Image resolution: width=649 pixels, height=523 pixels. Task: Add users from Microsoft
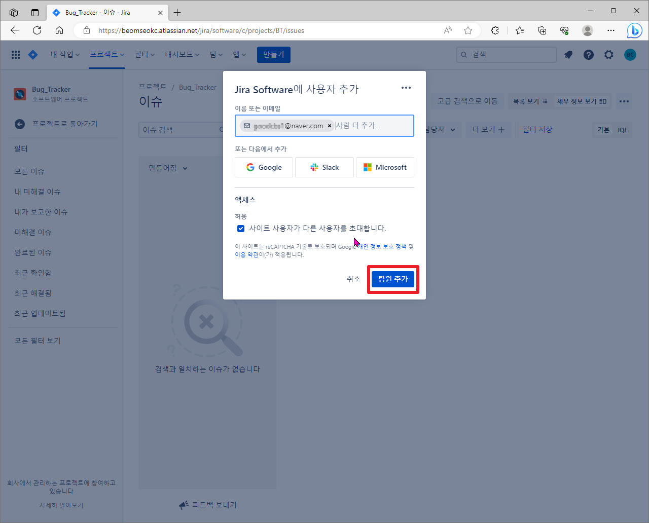(x=385, y=167)
